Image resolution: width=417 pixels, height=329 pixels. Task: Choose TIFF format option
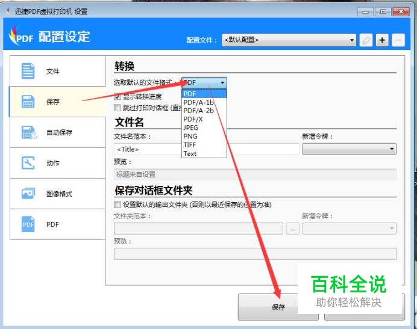tap(204, 145)
